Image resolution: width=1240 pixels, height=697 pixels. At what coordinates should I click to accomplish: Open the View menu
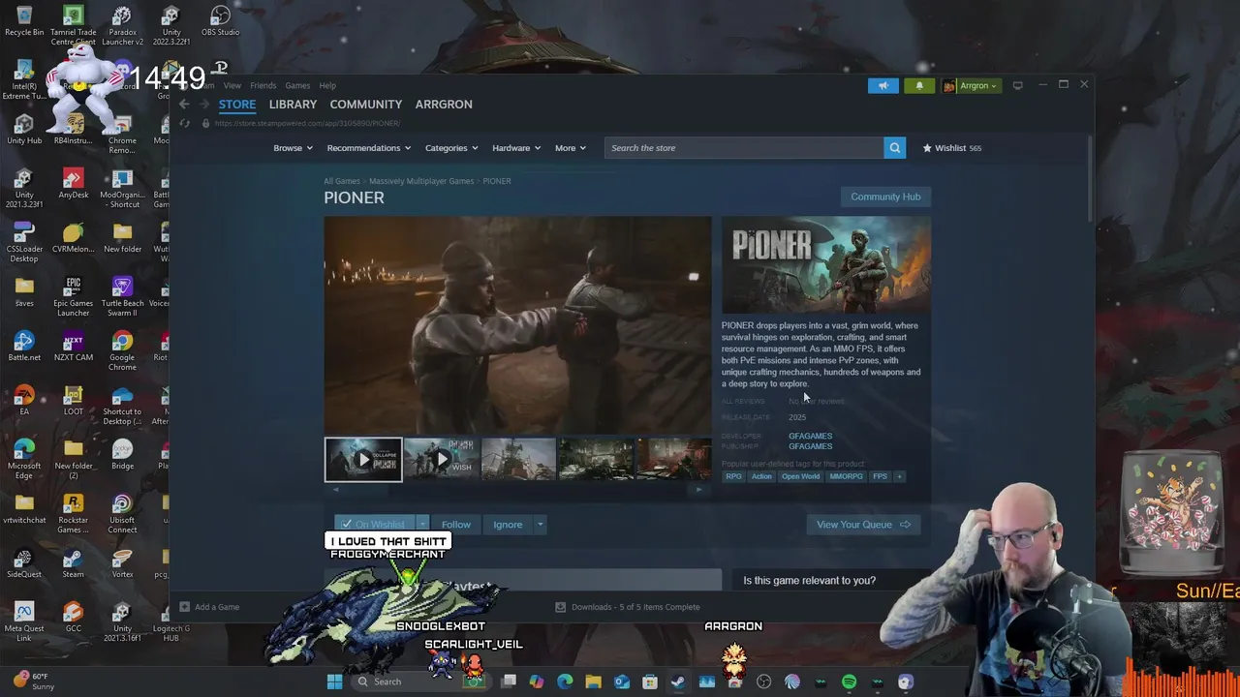pyautogui.click(x=232, y=85)
